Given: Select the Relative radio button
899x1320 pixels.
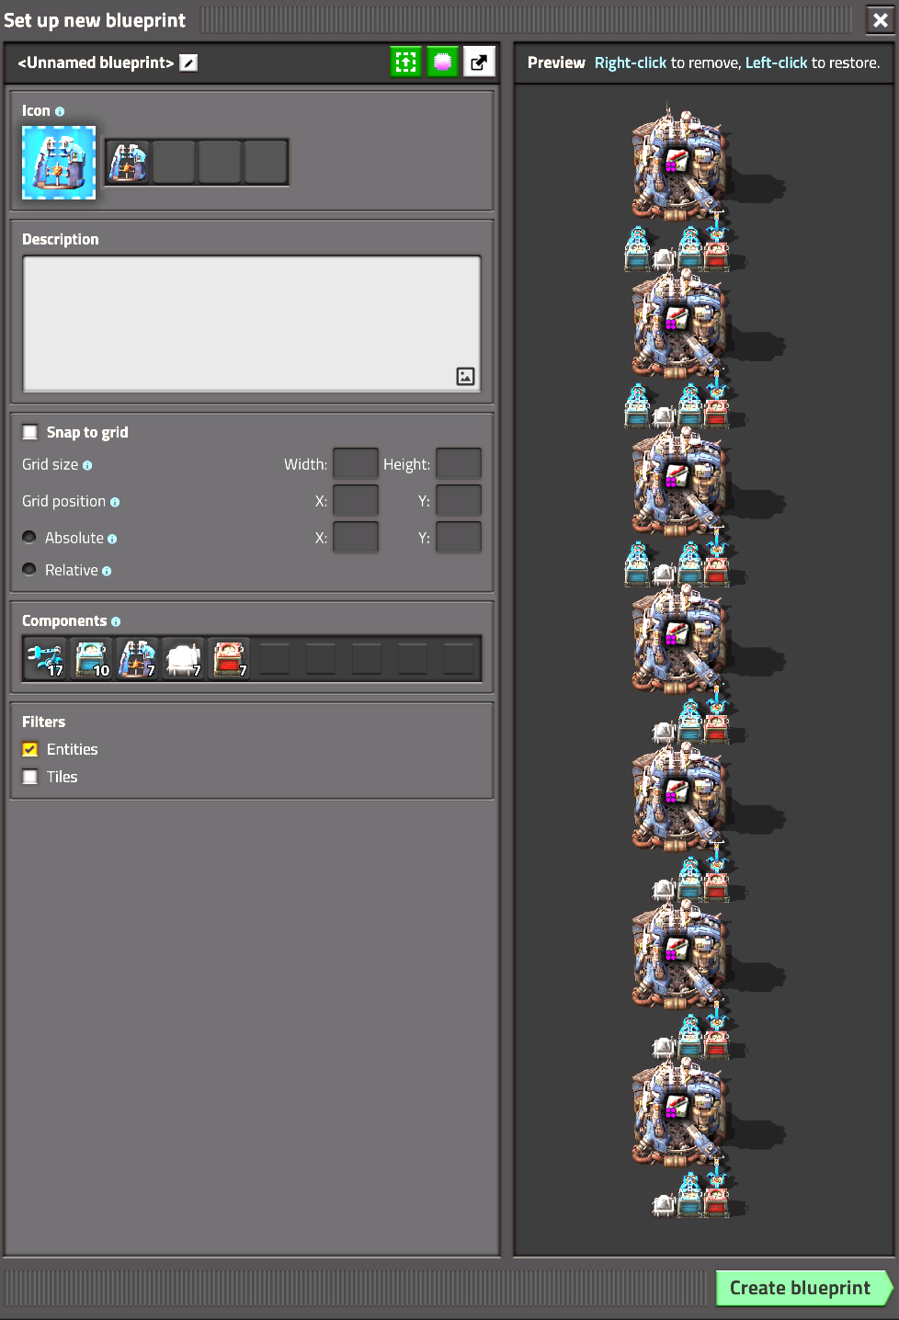Looking at the screenshot, I should [x=29, y=569].
